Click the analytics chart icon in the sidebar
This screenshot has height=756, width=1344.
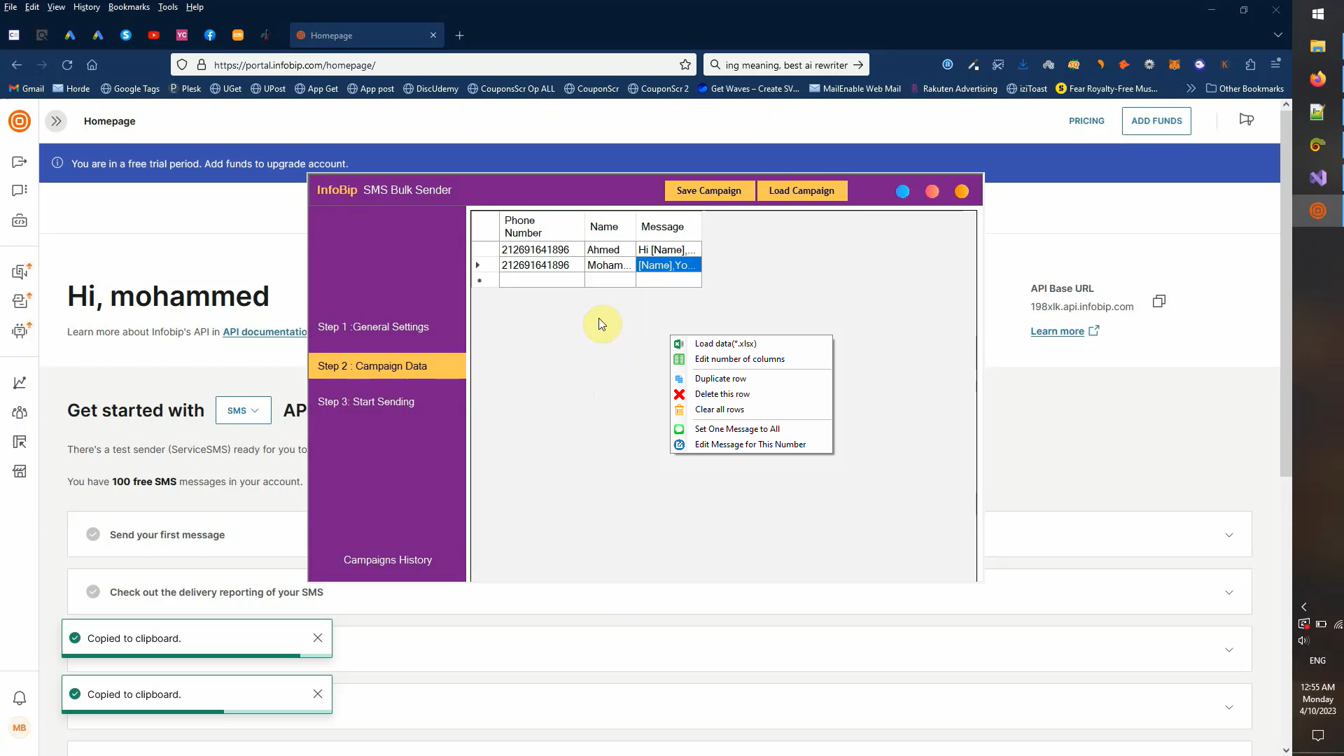pos(20,383)
